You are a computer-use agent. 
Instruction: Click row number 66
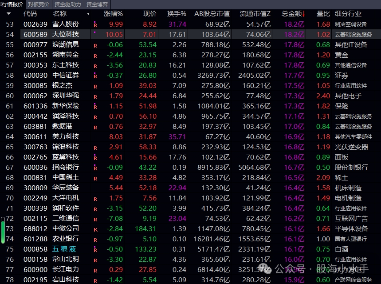10,157
